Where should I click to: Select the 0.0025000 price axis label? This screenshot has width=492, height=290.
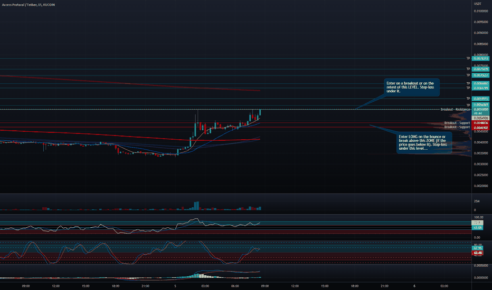click(x=481, y=175)
